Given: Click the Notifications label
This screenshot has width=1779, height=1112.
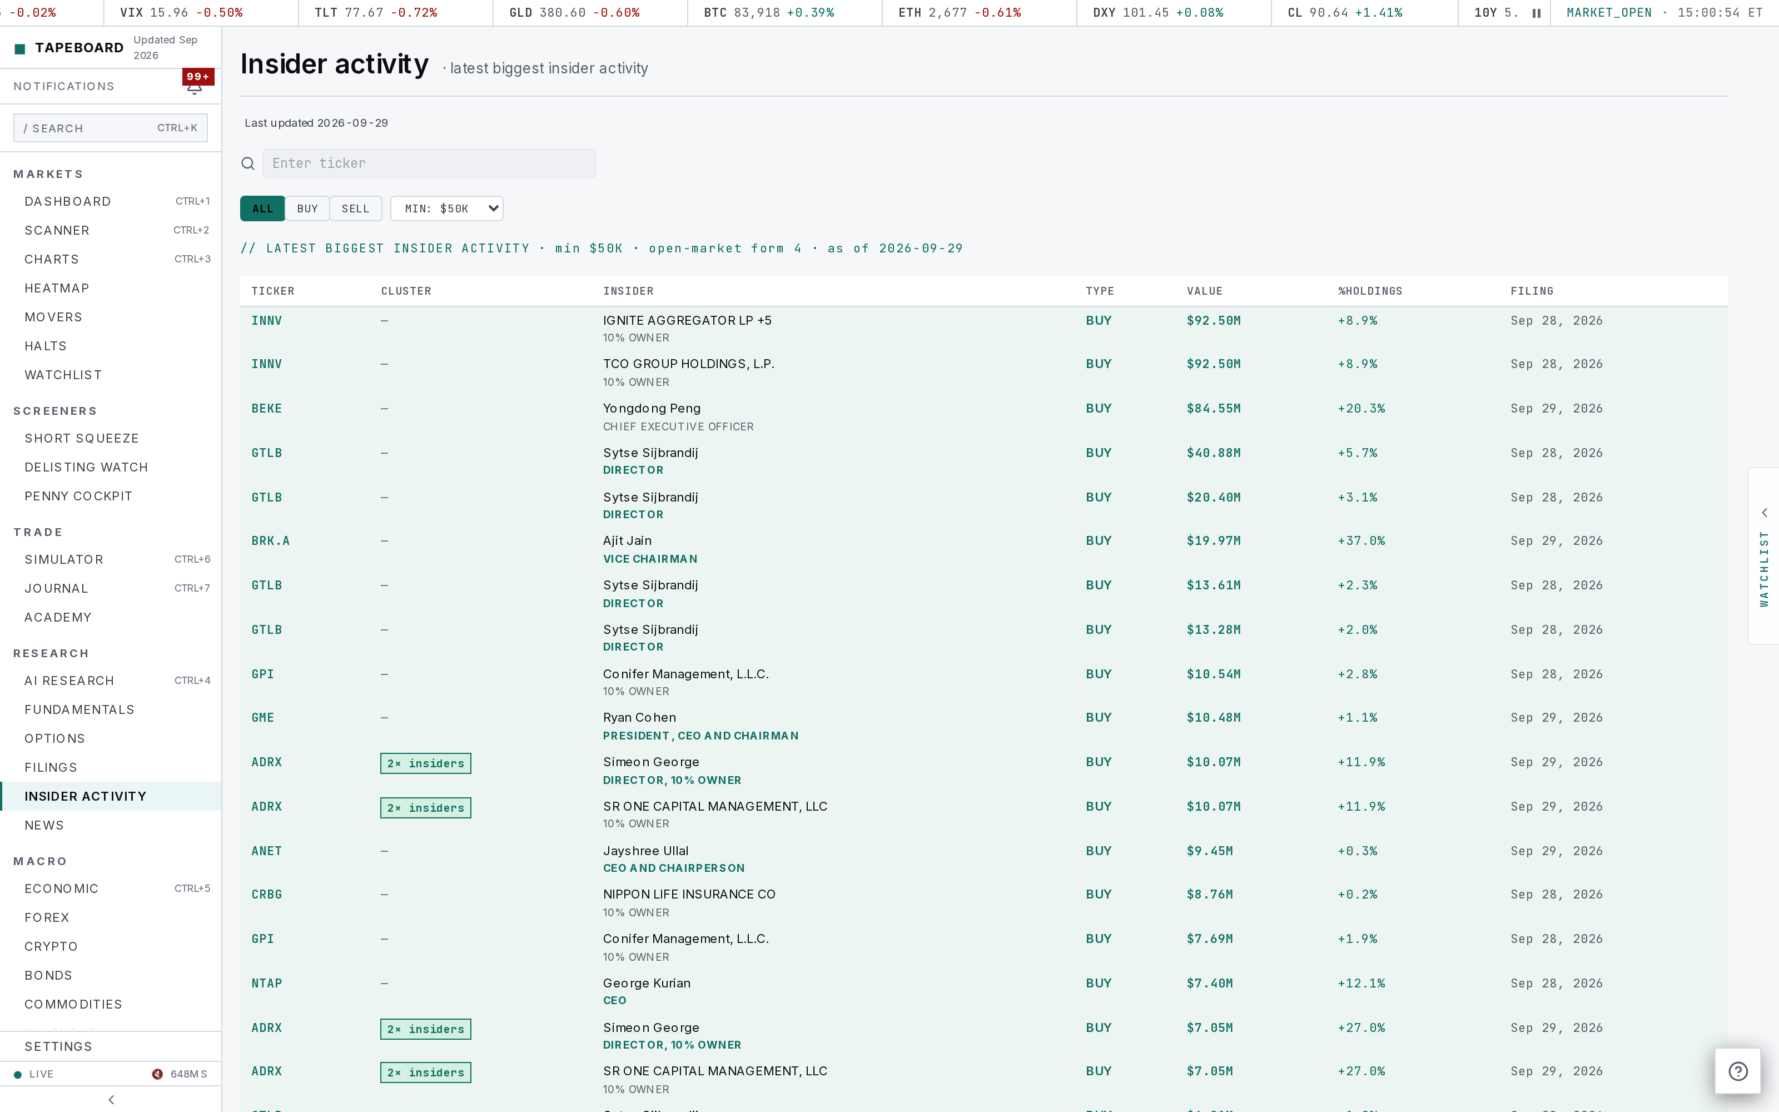Looking at the screenshot, I should 64,87.
